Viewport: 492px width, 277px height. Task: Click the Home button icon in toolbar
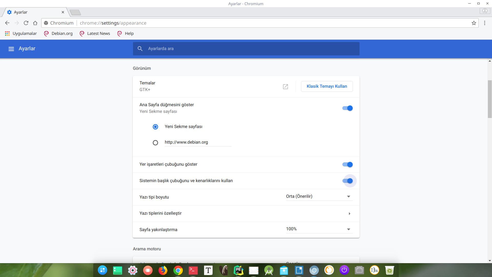point(35,23)
